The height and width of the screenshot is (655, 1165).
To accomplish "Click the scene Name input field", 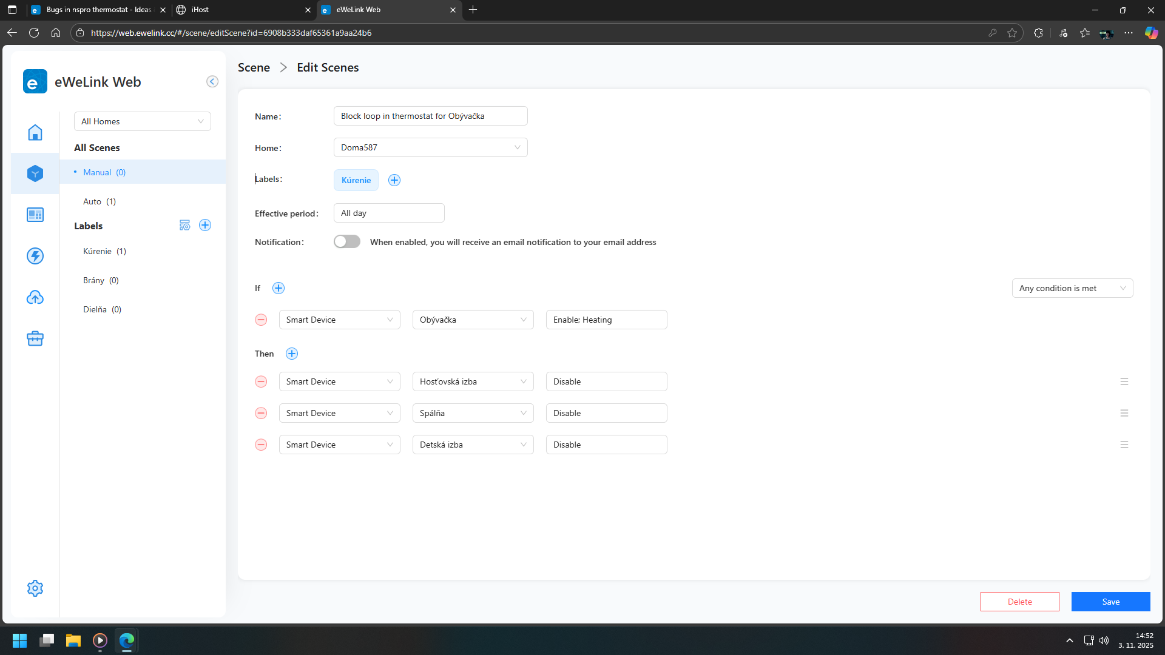I will point(430,116).
